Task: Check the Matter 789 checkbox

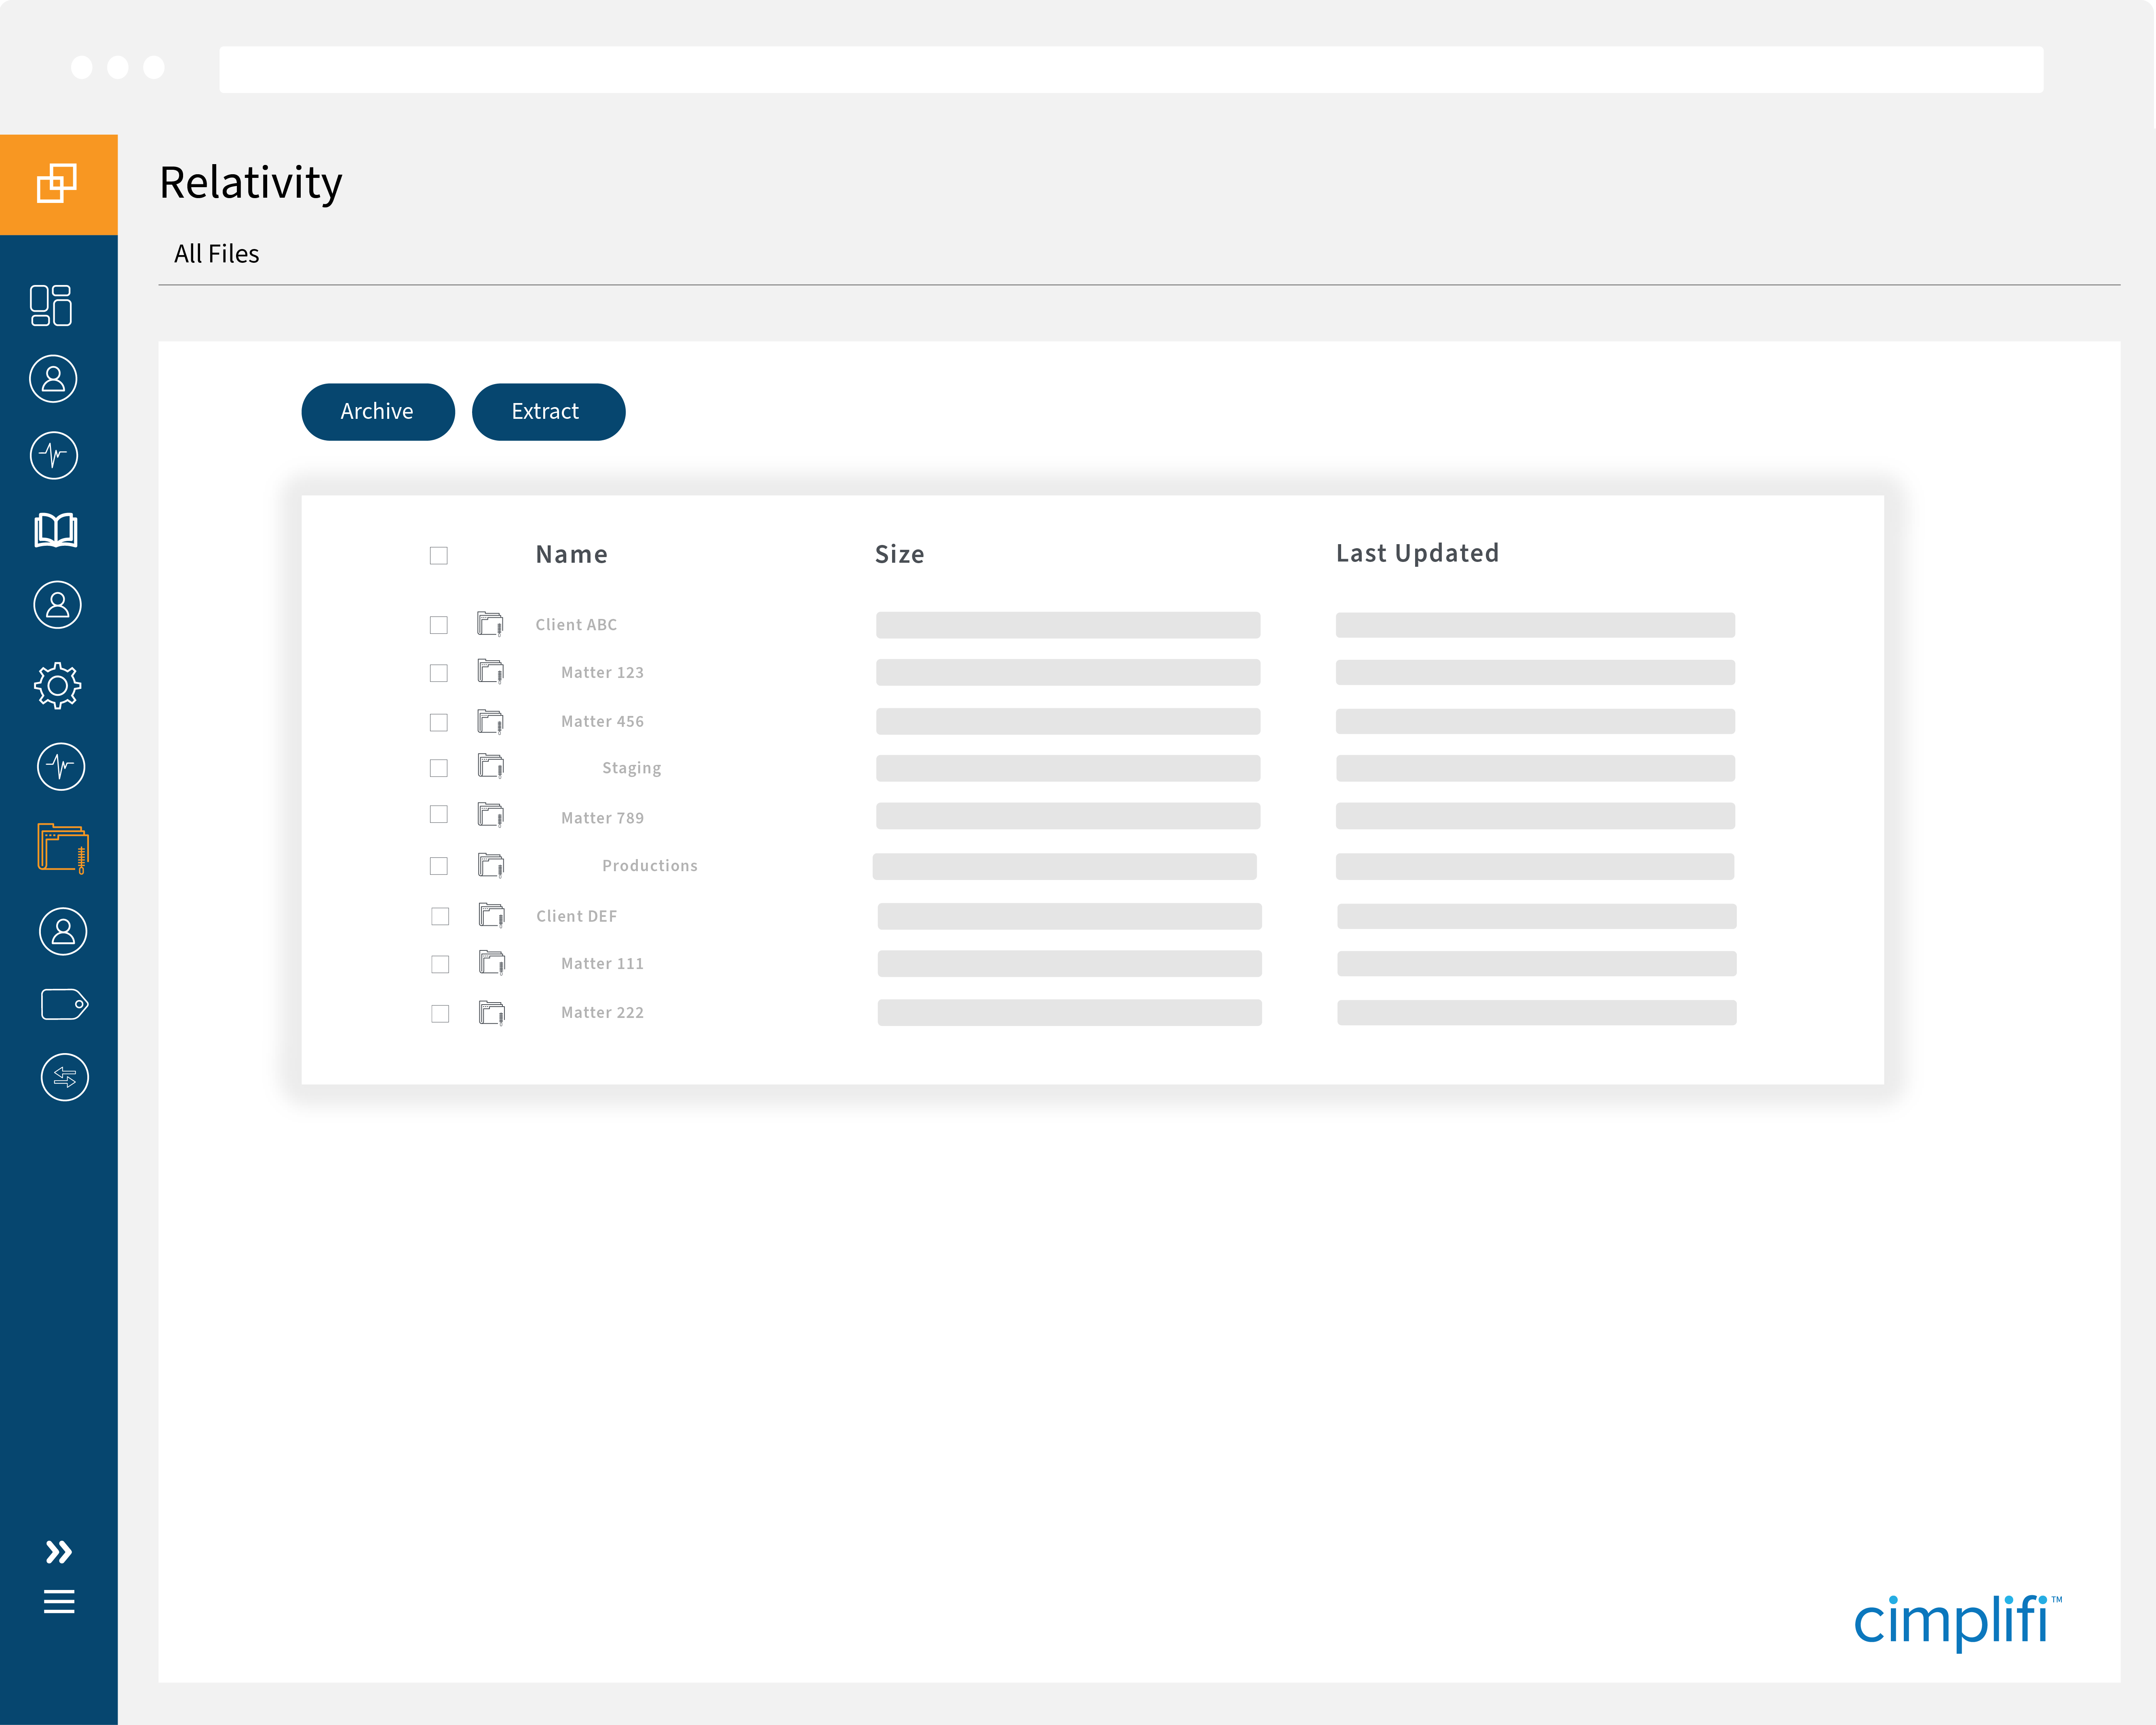Action: [x=439, y=814]
